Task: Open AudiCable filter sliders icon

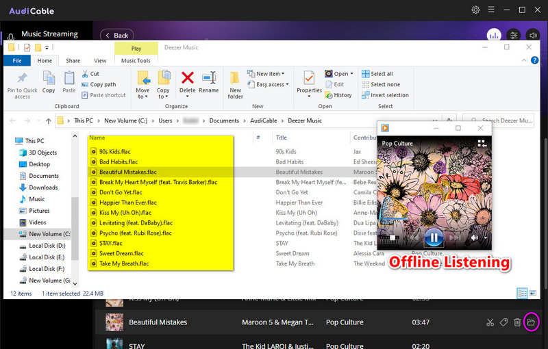Action: click(514, 36)
